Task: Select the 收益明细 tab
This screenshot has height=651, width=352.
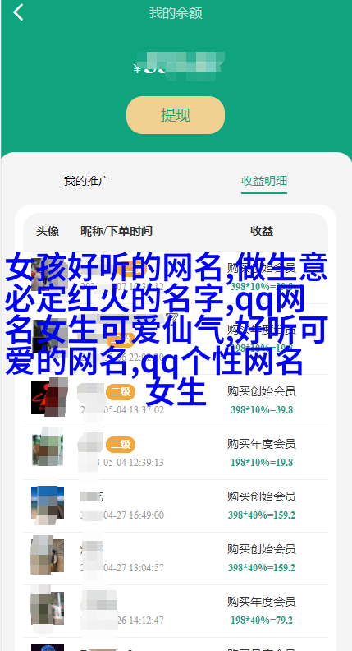Action: 264,181
